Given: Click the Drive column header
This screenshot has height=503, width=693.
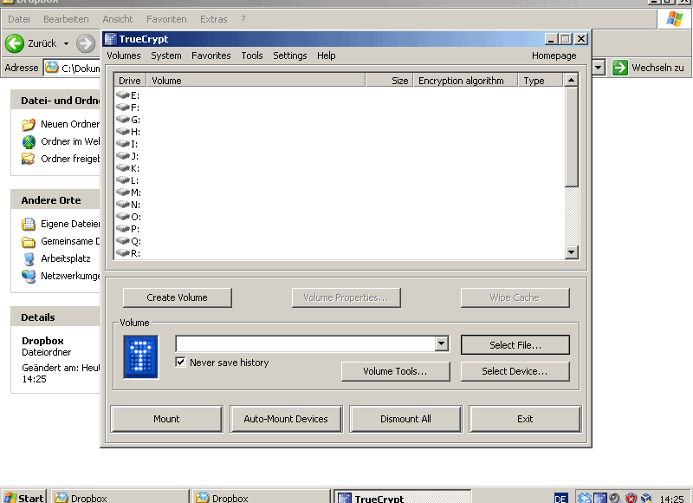Looking at the screenshot, I should coord(130,81).
